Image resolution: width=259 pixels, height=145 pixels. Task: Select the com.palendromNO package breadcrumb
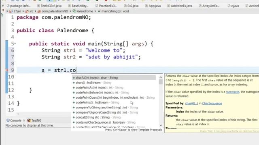pos(53,11)
